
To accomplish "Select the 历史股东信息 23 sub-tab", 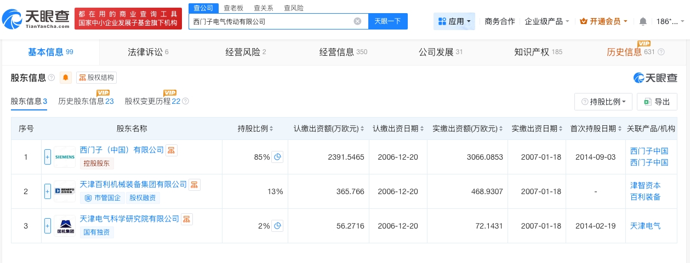I will (x=86, y=101).
